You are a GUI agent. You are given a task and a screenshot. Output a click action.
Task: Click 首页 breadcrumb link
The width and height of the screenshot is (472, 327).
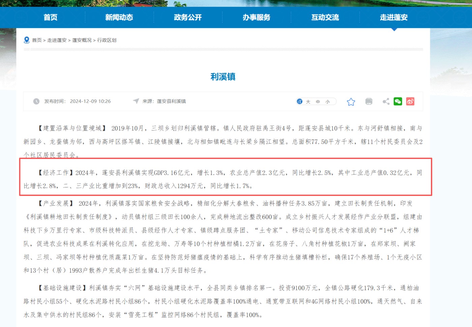pyautogui.click(x=37, y=40)
